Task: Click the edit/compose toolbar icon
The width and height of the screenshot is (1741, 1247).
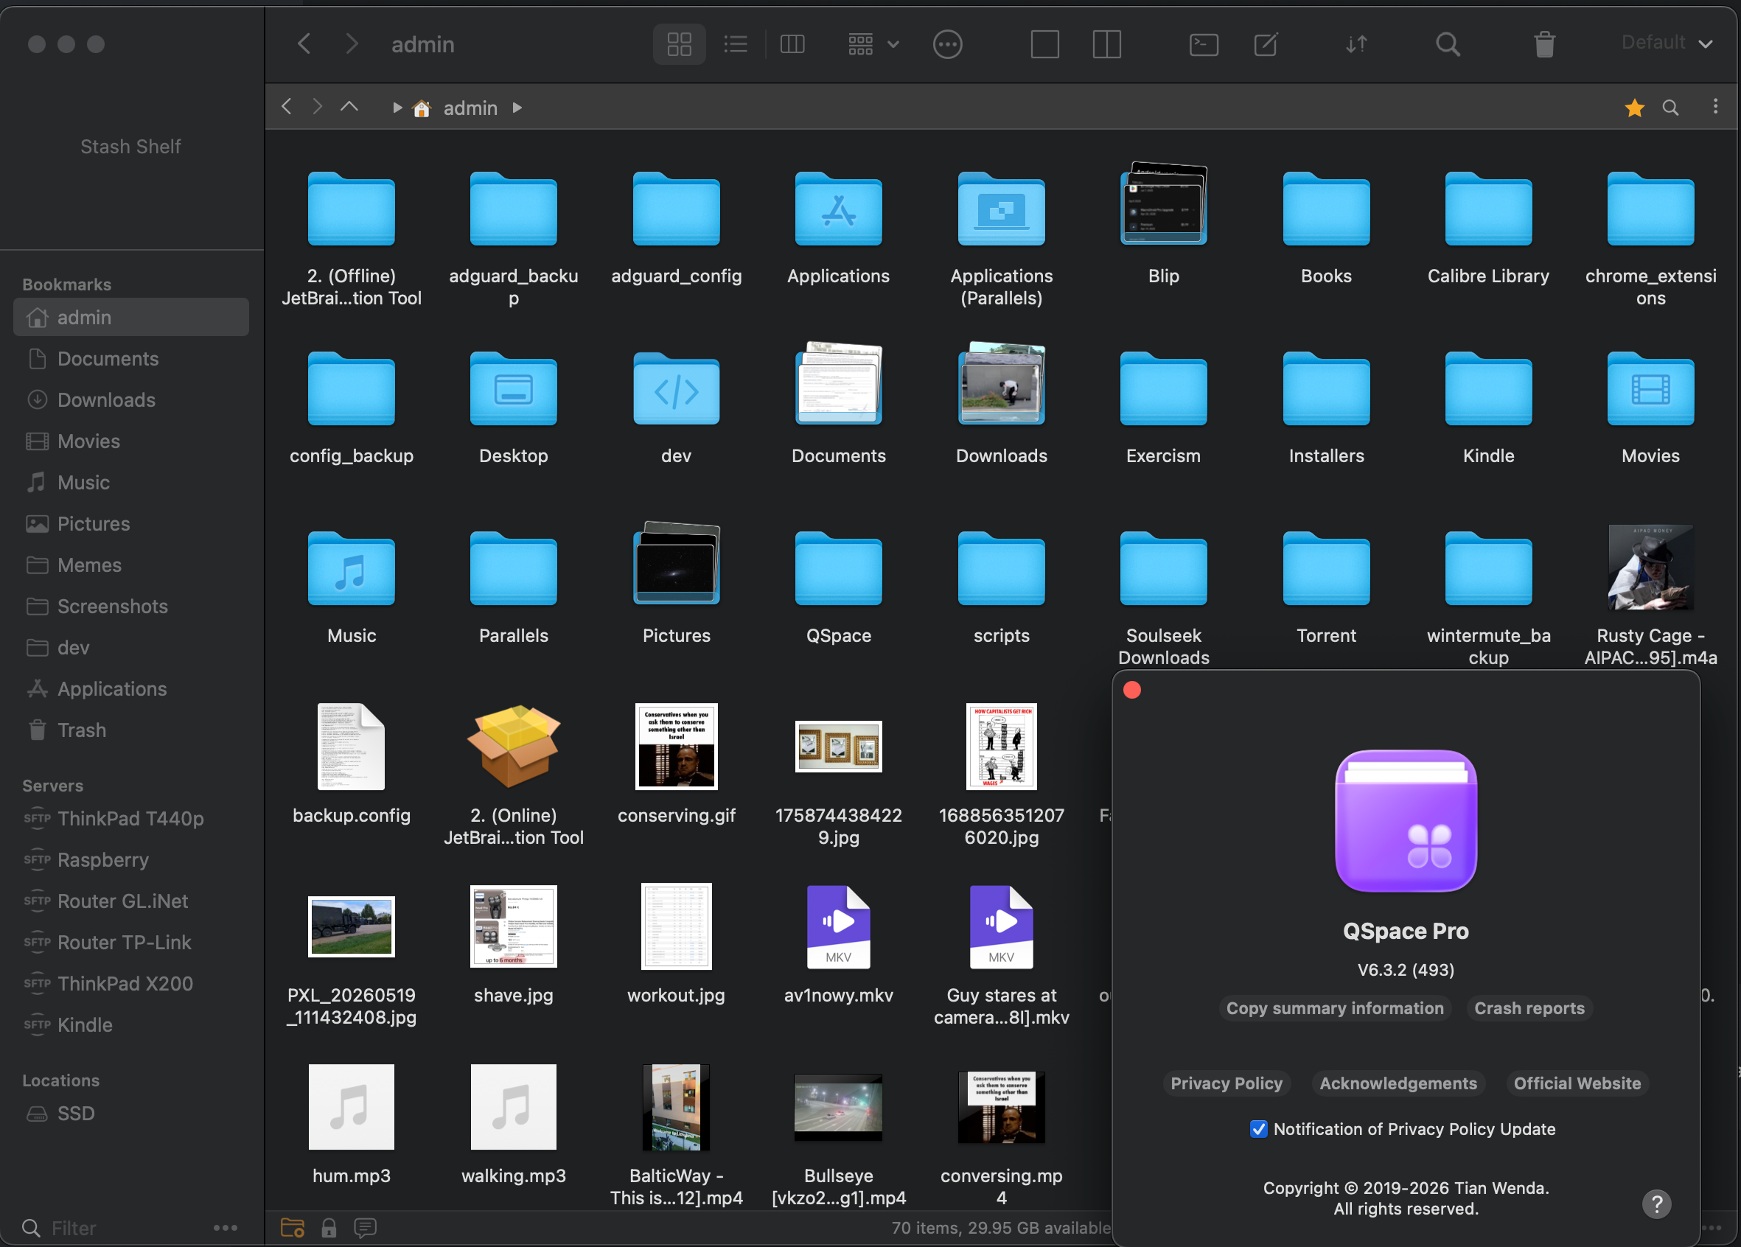Action: tap(1266, 43)
